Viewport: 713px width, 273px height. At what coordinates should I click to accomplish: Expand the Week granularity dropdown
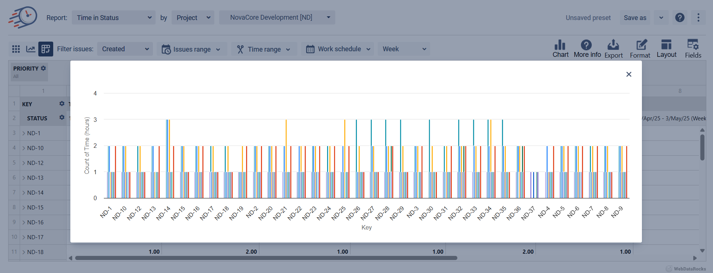click(x=404, y=49)
